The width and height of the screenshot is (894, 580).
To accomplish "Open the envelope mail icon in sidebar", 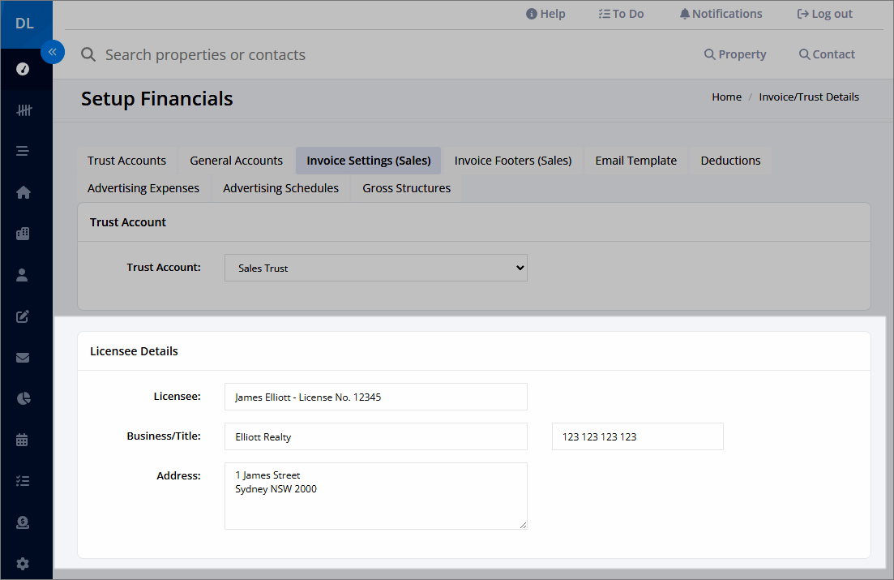I will tap(23, 358).
